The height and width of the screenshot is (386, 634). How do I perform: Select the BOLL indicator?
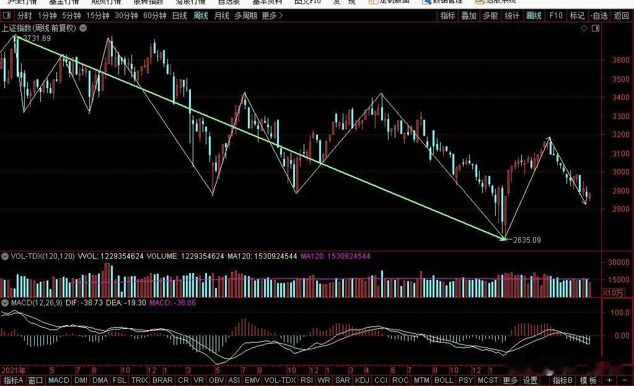(x=444, y=380)
